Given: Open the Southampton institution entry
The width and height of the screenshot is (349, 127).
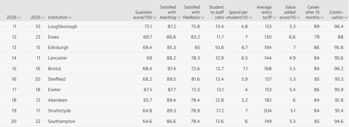Looking at the screenshot, I should tap(61, 121).
